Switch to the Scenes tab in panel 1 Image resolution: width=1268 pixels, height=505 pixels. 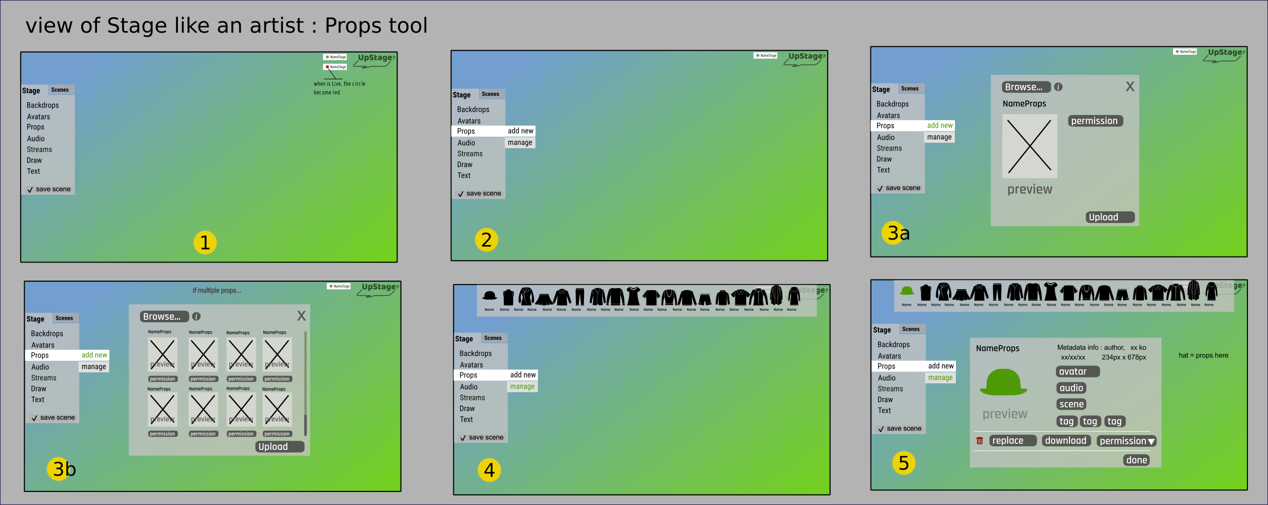(60, 90)
